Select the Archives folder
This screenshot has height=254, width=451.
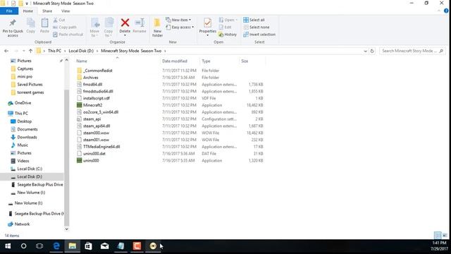tap(91, 78)
